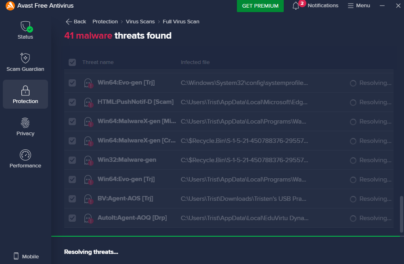
Task: Click the Tristen's USB Pra... file path
Action: coord(243,199)
